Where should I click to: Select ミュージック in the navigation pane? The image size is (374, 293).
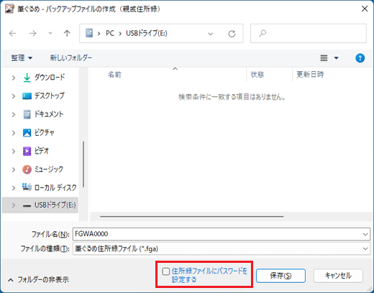pos(49,169)
